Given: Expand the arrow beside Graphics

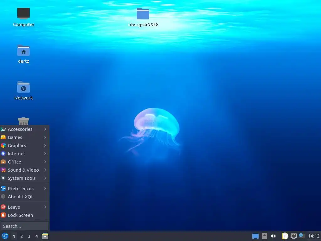Looking at the screenshot, I should [x=45, y=146].
